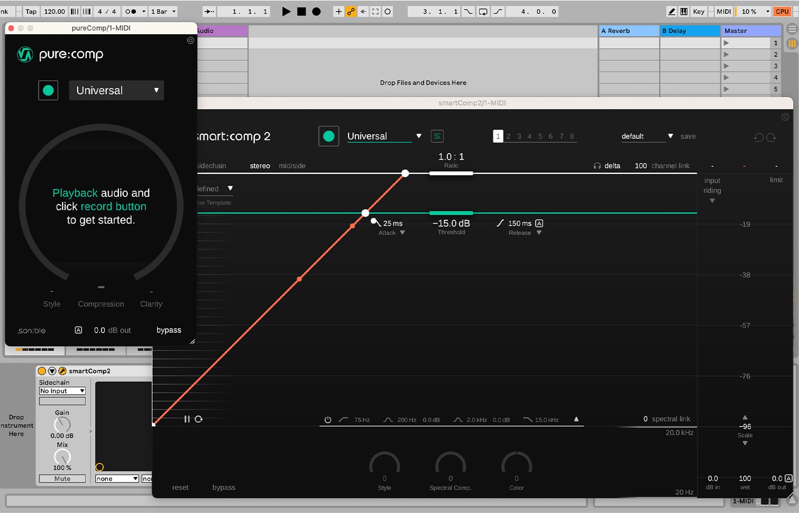
Task: Open the default preset dropdown
Action: coord(647,136)
